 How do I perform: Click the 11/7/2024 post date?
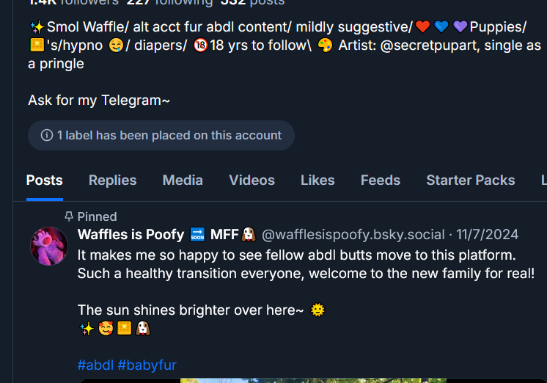[x=487, y=235]
